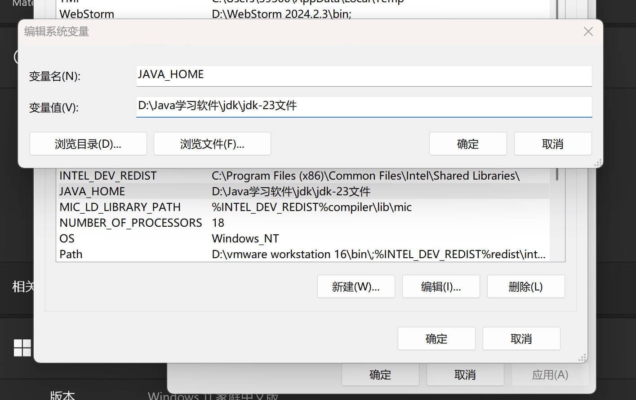Viewport: 636px width, 400px height.
Task: Click the 删除(L) button
Action: [x=526, y=286]
